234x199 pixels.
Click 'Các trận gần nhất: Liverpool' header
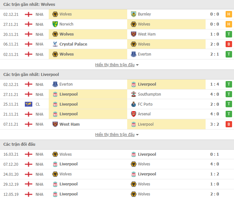[x=31, y=75]
